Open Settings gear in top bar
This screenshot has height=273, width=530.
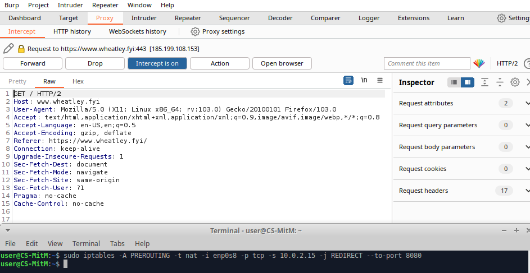tap(501, 18)
